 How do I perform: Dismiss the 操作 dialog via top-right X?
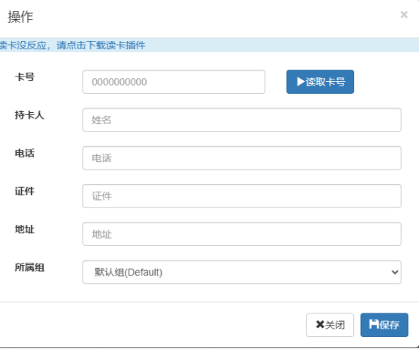tap(404, 14)
